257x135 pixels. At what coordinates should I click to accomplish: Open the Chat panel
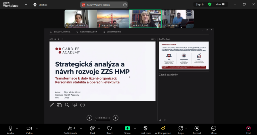click(92, 130)
